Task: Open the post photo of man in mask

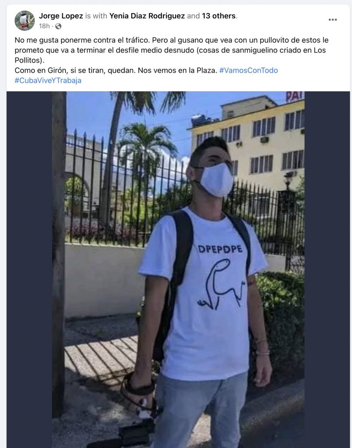Action: [178, 269]
